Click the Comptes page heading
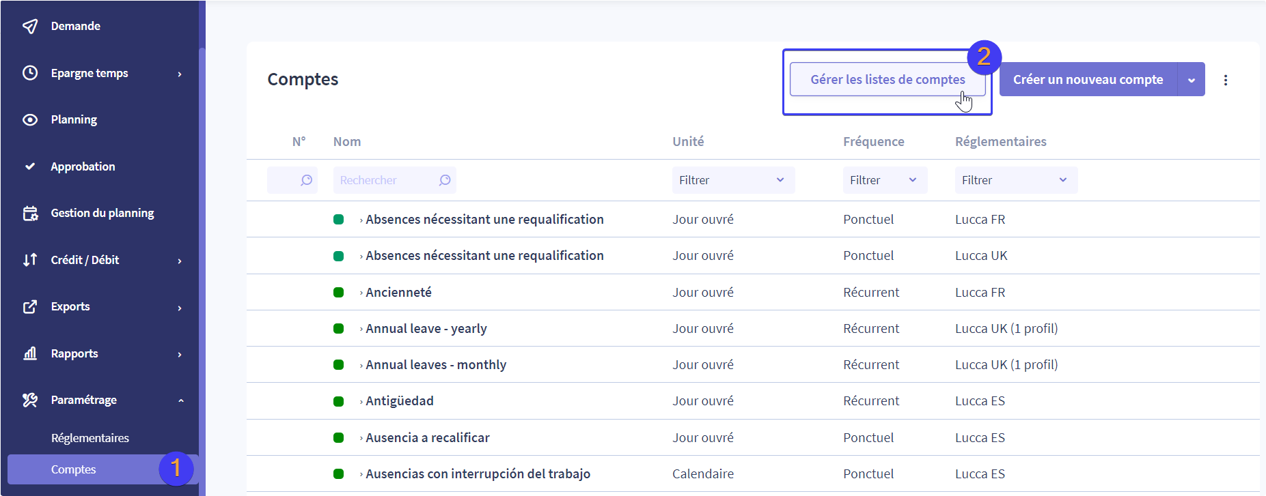The image size is (1266, 496). click(303, 79)
